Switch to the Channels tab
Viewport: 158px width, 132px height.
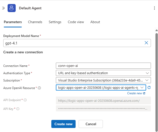(35, 22)
